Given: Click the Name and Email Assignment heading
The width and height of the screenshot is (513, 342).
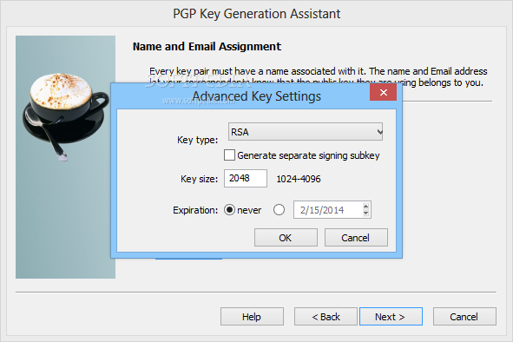Looking at the screenshot, I should point(207,47).
